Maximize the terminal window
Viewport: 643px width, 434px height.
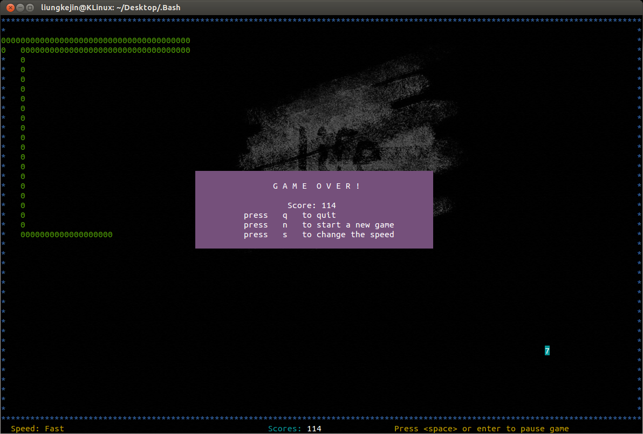click(x=30, y=8)
